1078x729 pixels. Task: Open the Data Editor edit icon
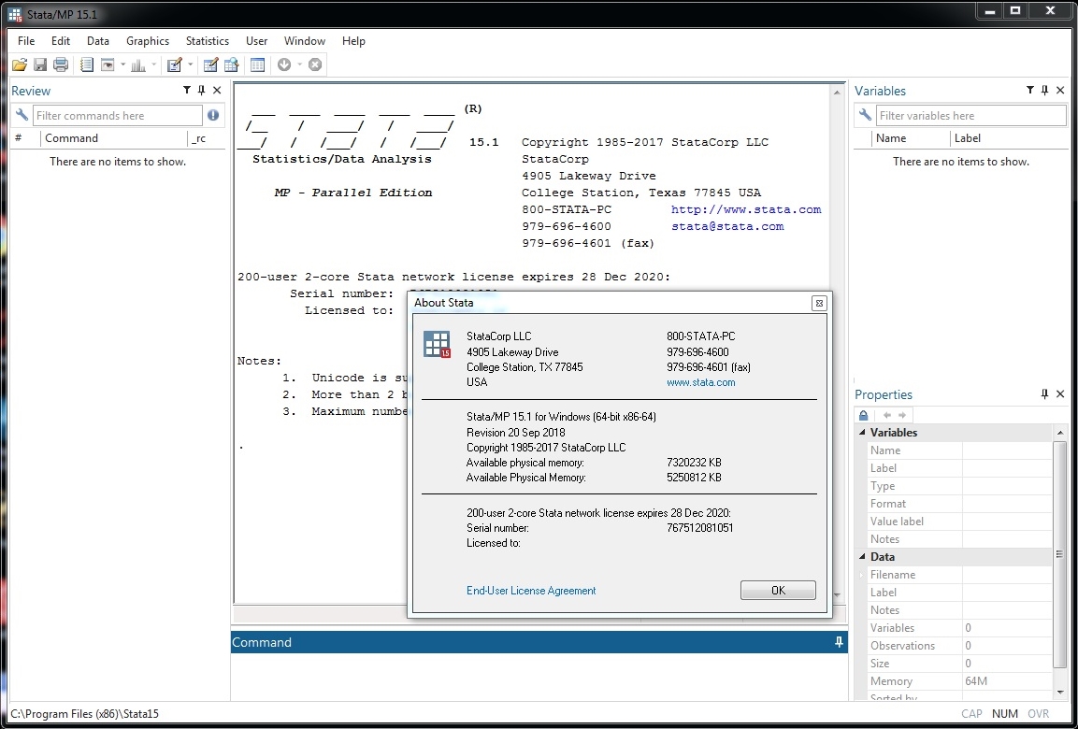211,65
